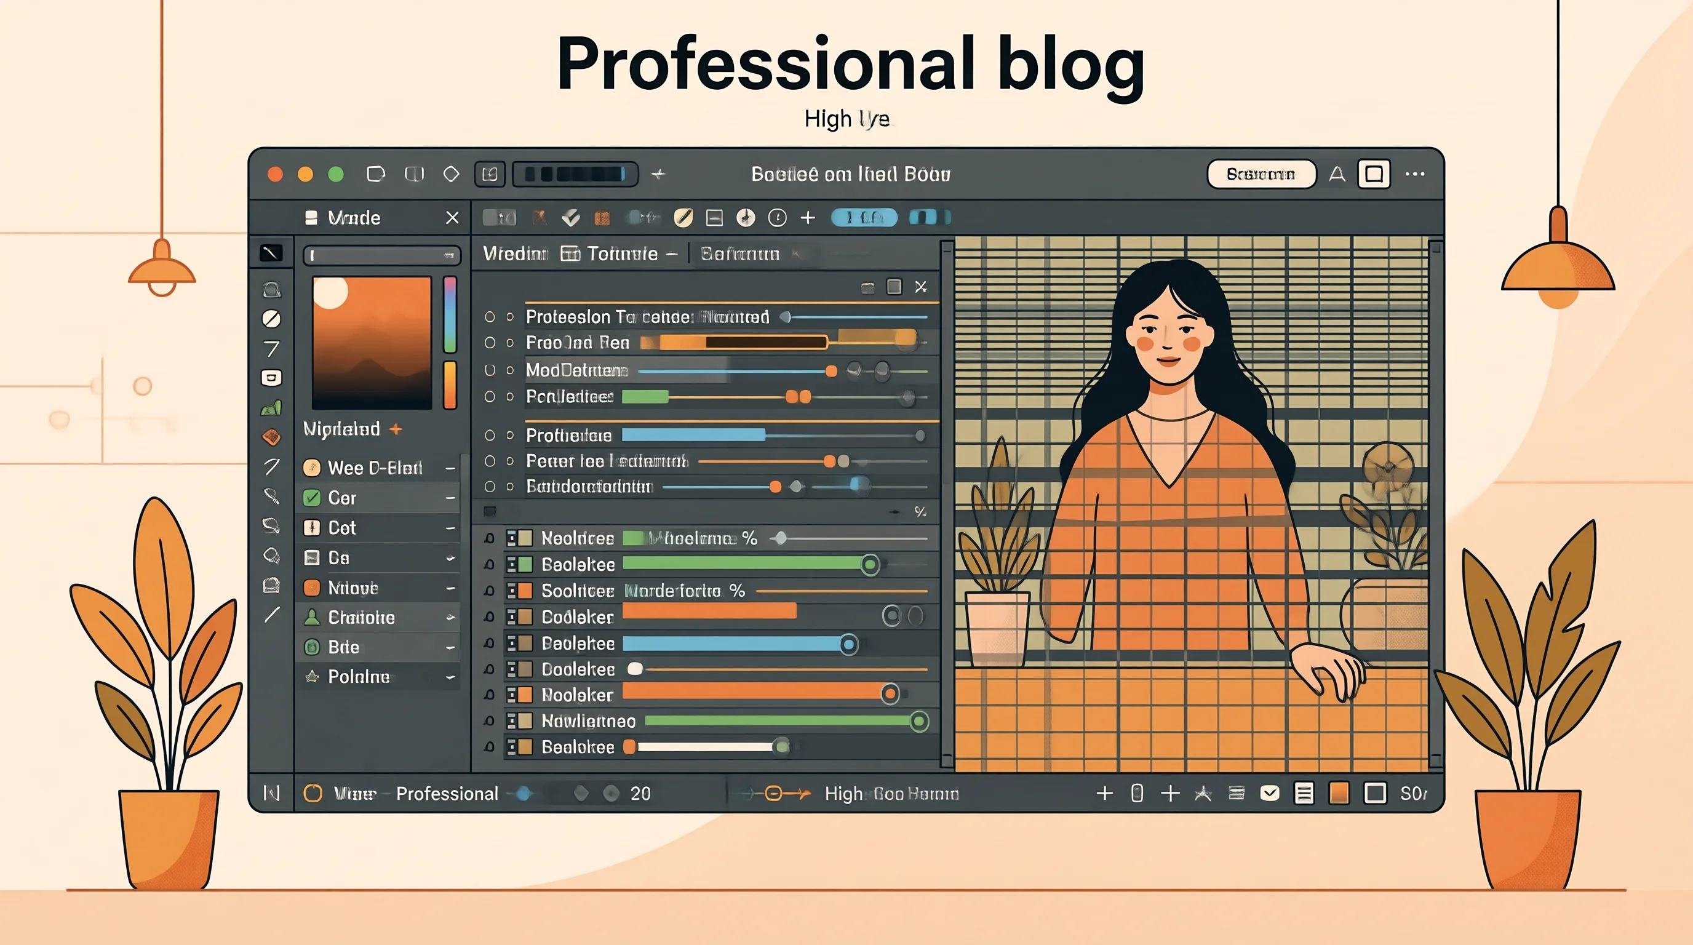Image resolution: width=1693 pixels, height=945 pixels.
Task: Select the green chart tool in sidebar
Action: pyautogui.click(x=271, y=408)
